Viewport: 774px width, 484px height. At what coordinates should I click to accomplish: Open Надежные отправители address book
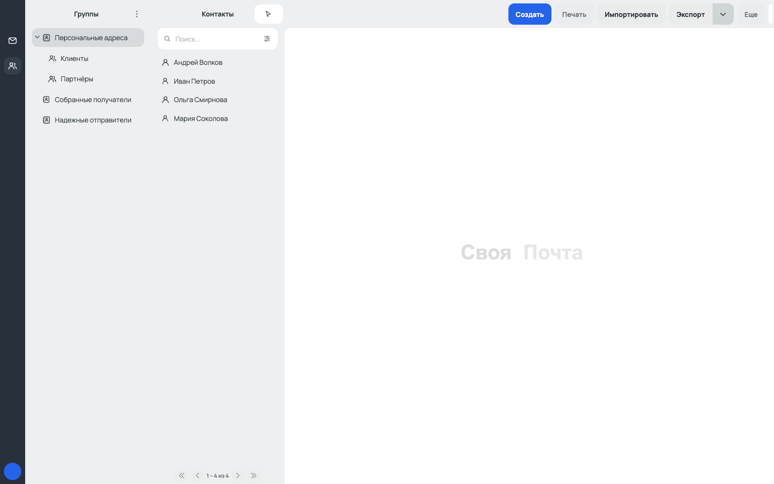88,120
